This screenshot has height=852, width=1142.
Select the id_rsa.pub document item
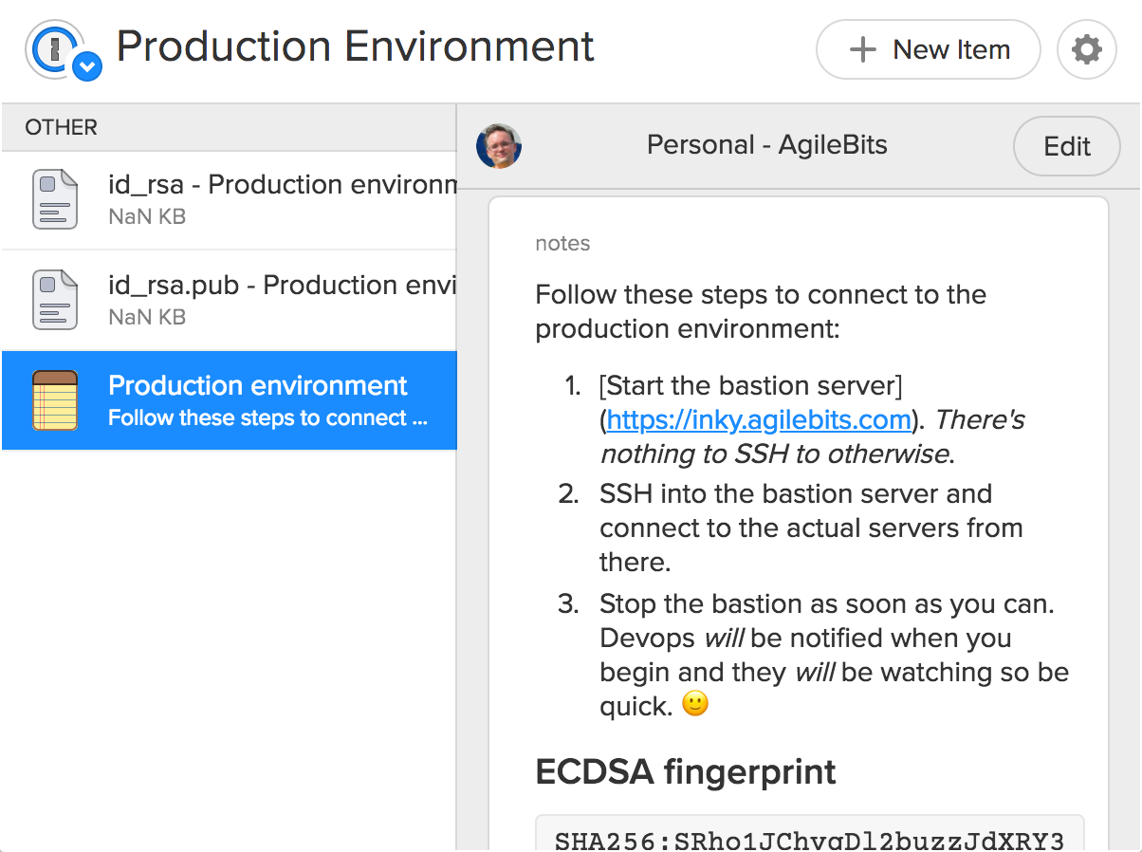[230, 300]
